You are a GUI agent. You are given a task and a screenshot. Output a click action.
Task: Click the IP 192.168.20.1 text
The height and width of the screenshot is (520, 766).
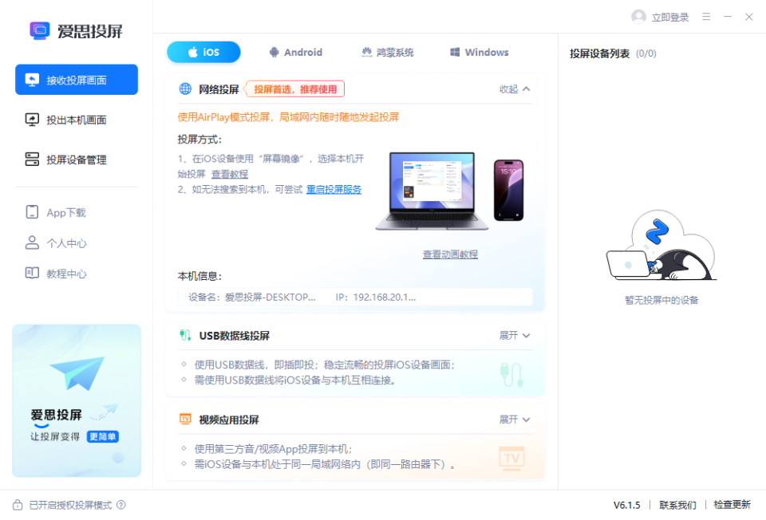(x=376, y=297)
